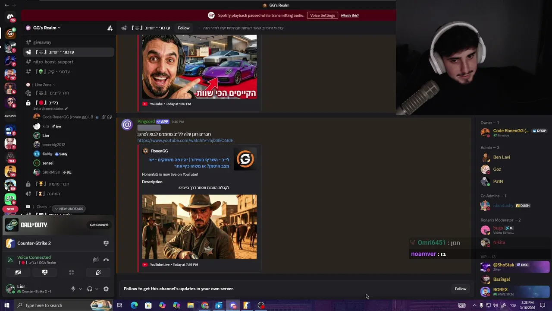The height and width of the screenshot is (311, 552).
Task: Open Task View in the taskbar
Action: point(119,305)
